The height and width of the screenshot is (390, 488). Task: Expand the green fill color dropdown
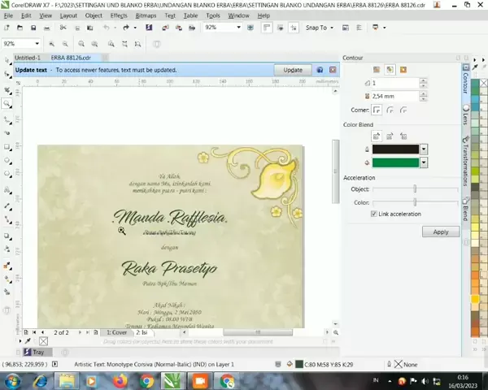(x=424, y=162)
